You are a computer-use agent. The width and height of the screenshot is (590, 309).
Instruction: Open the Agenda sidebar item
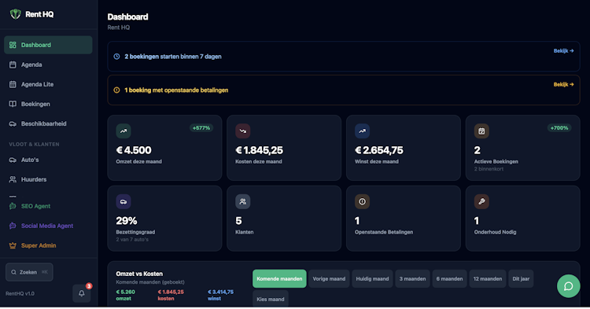[48, 64]
